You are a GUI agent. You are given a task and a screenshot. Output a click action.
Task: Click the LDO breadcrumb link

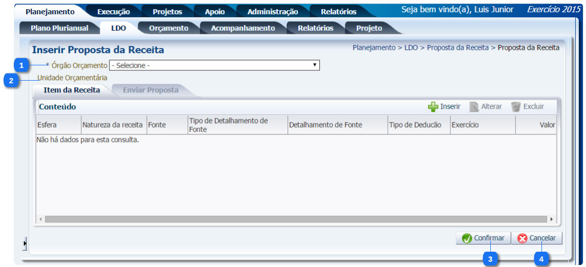pyautogui.click(x=411, y=47)
